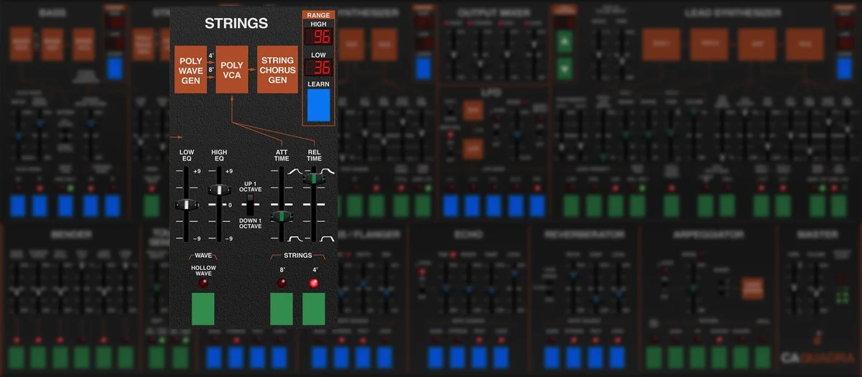The image size is (862, 377).
Task: Disable the 4' strings green button
Action: pyautogui.click(x=314, y=309)
